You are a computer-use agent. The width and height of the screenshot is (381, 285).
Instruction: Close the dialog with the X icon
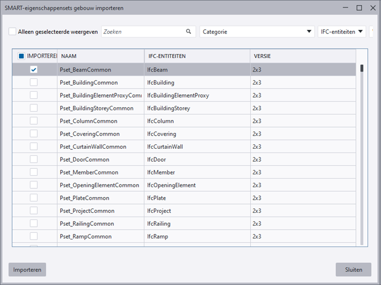coord(373,8)
